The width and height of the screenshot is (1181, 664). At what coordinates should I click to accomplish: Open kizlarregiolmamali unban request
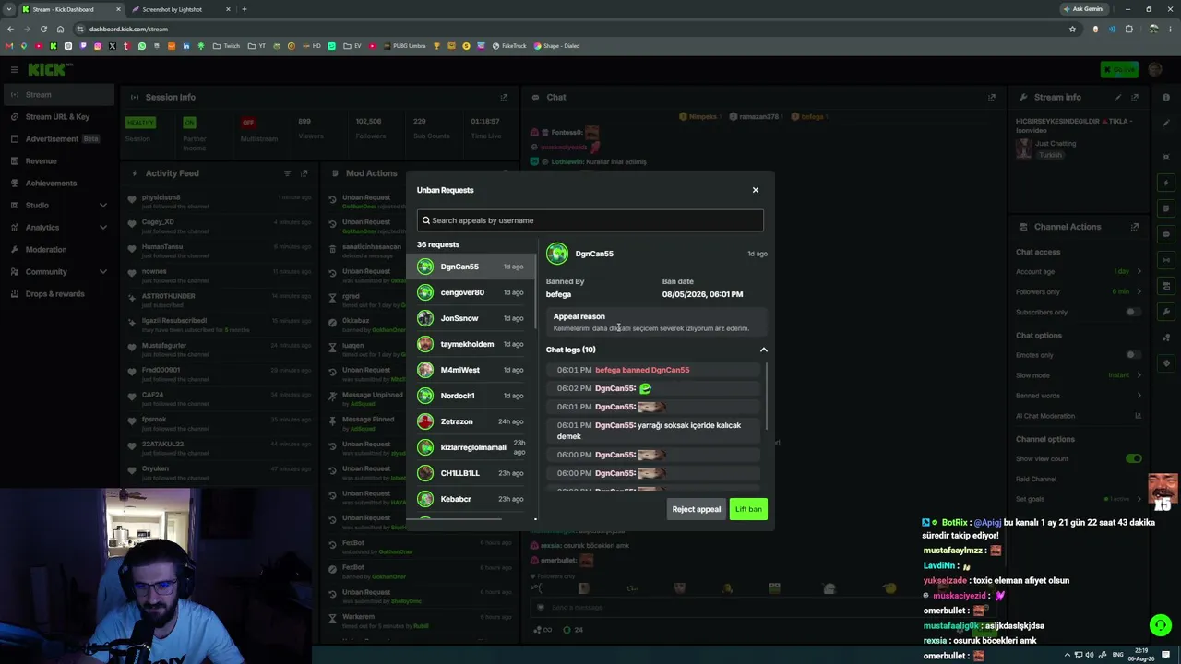click(x=471, y=447)
